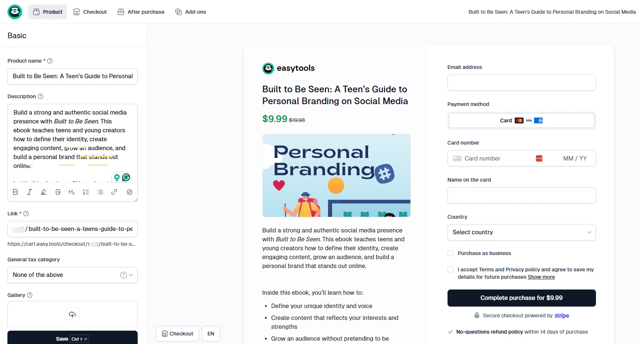Open General tax category dropdown
Screen dimensions: 639x344
click(72, 275)
